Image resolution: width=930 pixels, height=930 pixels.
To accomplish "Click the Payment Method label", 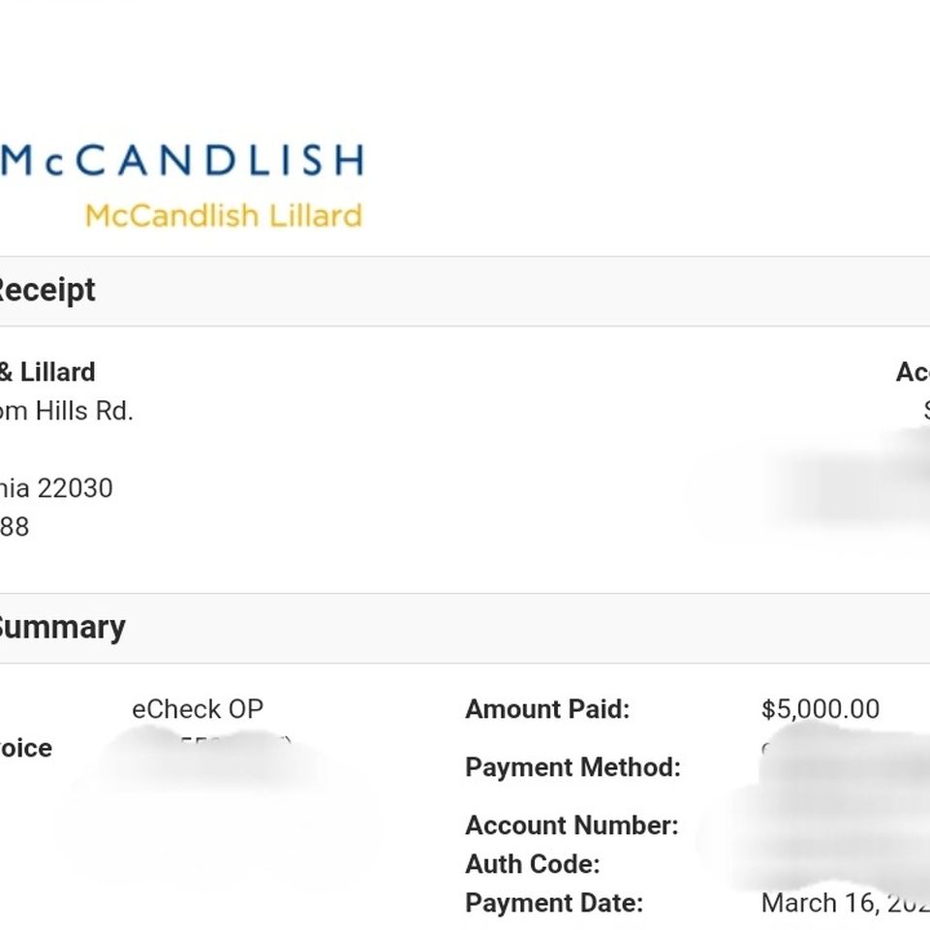I will click(573, 767).
